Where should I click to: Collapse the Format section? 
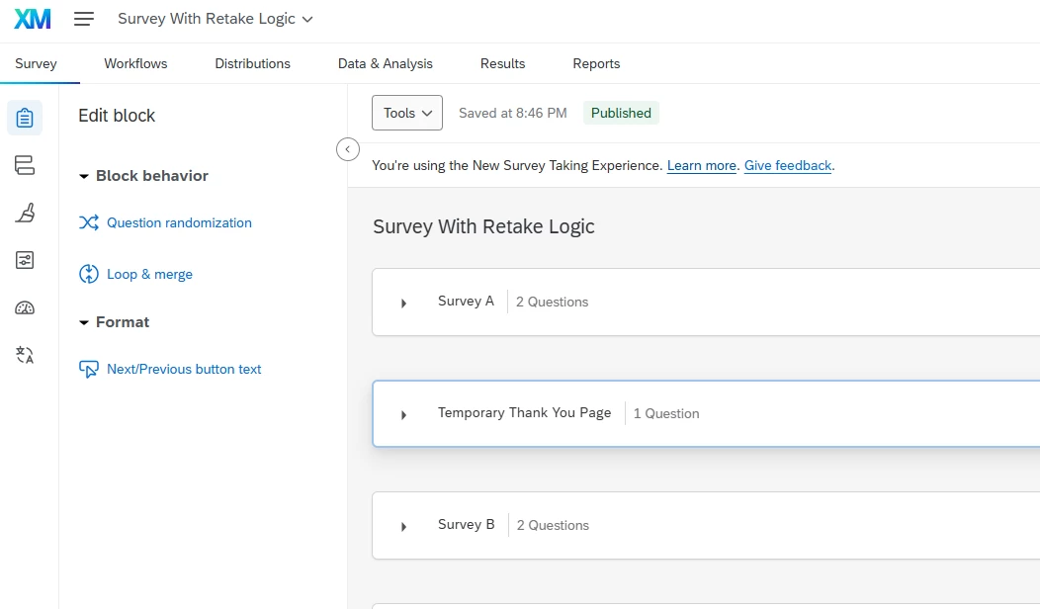[x=84, y=322]
